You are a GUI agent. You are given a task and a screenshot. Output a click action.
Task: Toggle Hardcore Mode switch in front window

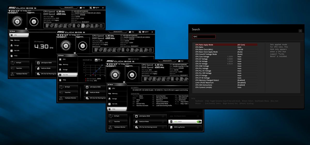click(x=163, y=122)
